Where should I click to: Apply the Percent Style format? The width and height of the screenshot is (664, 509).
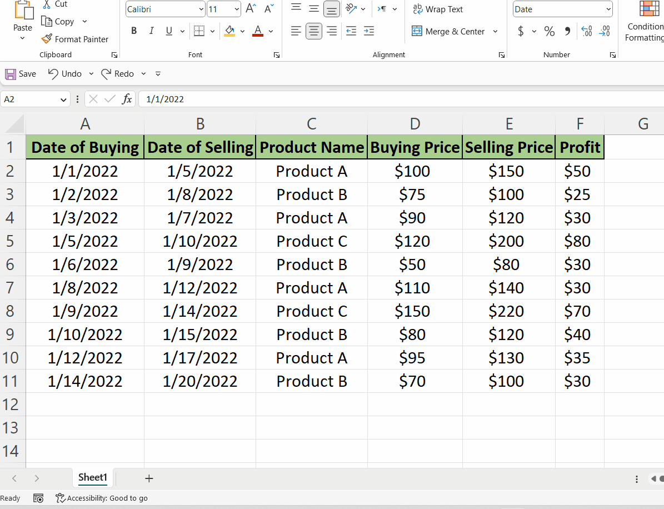(x=550, y=31)
